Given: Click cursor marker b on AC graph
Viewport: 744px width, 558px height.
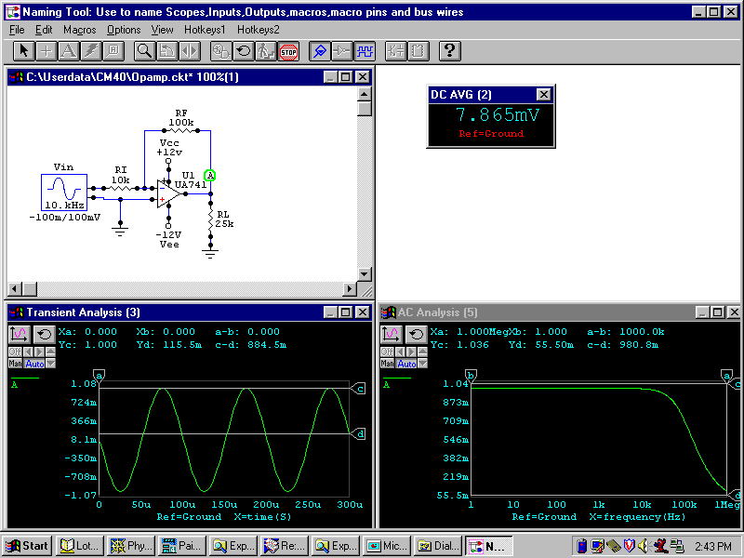Looking at the screenshot, I should [x=471, y=376].
